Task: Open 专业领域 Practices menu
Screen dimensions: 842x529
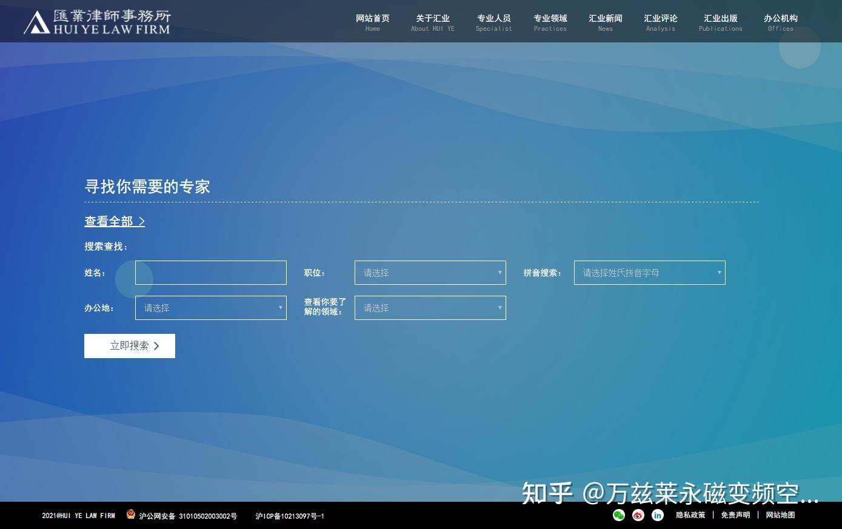Action: click(x=550, y=22)
